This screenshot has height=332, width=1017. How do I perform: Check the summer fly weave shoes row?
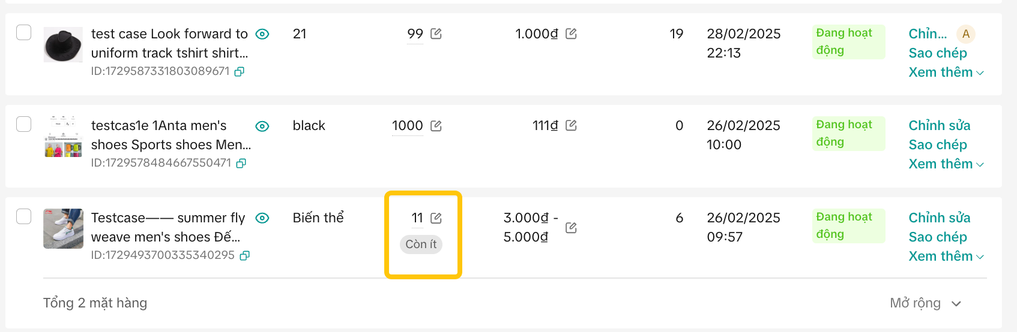coord(23,216)
